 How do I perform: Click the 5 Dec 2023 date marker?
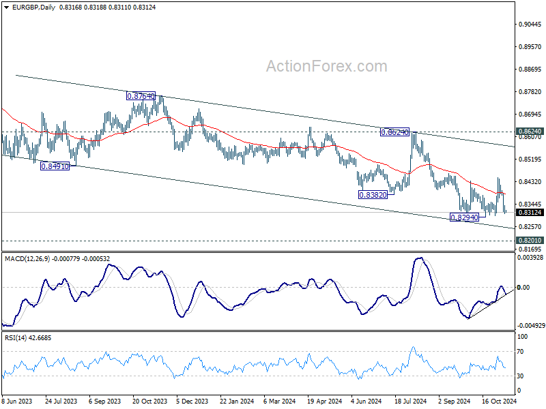(x=192, y=401)
